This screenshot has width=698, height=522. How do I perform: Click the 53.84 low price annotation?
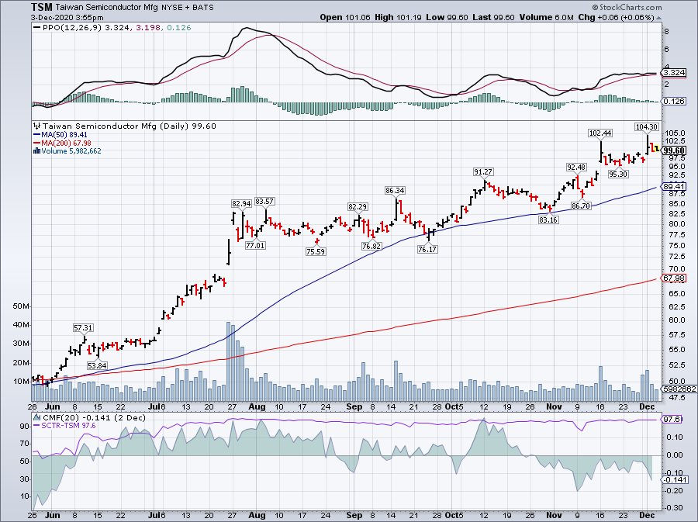97,365
